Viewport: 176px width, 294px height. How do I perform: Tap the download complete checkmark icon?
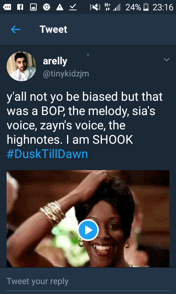click(x=73, y=7)
